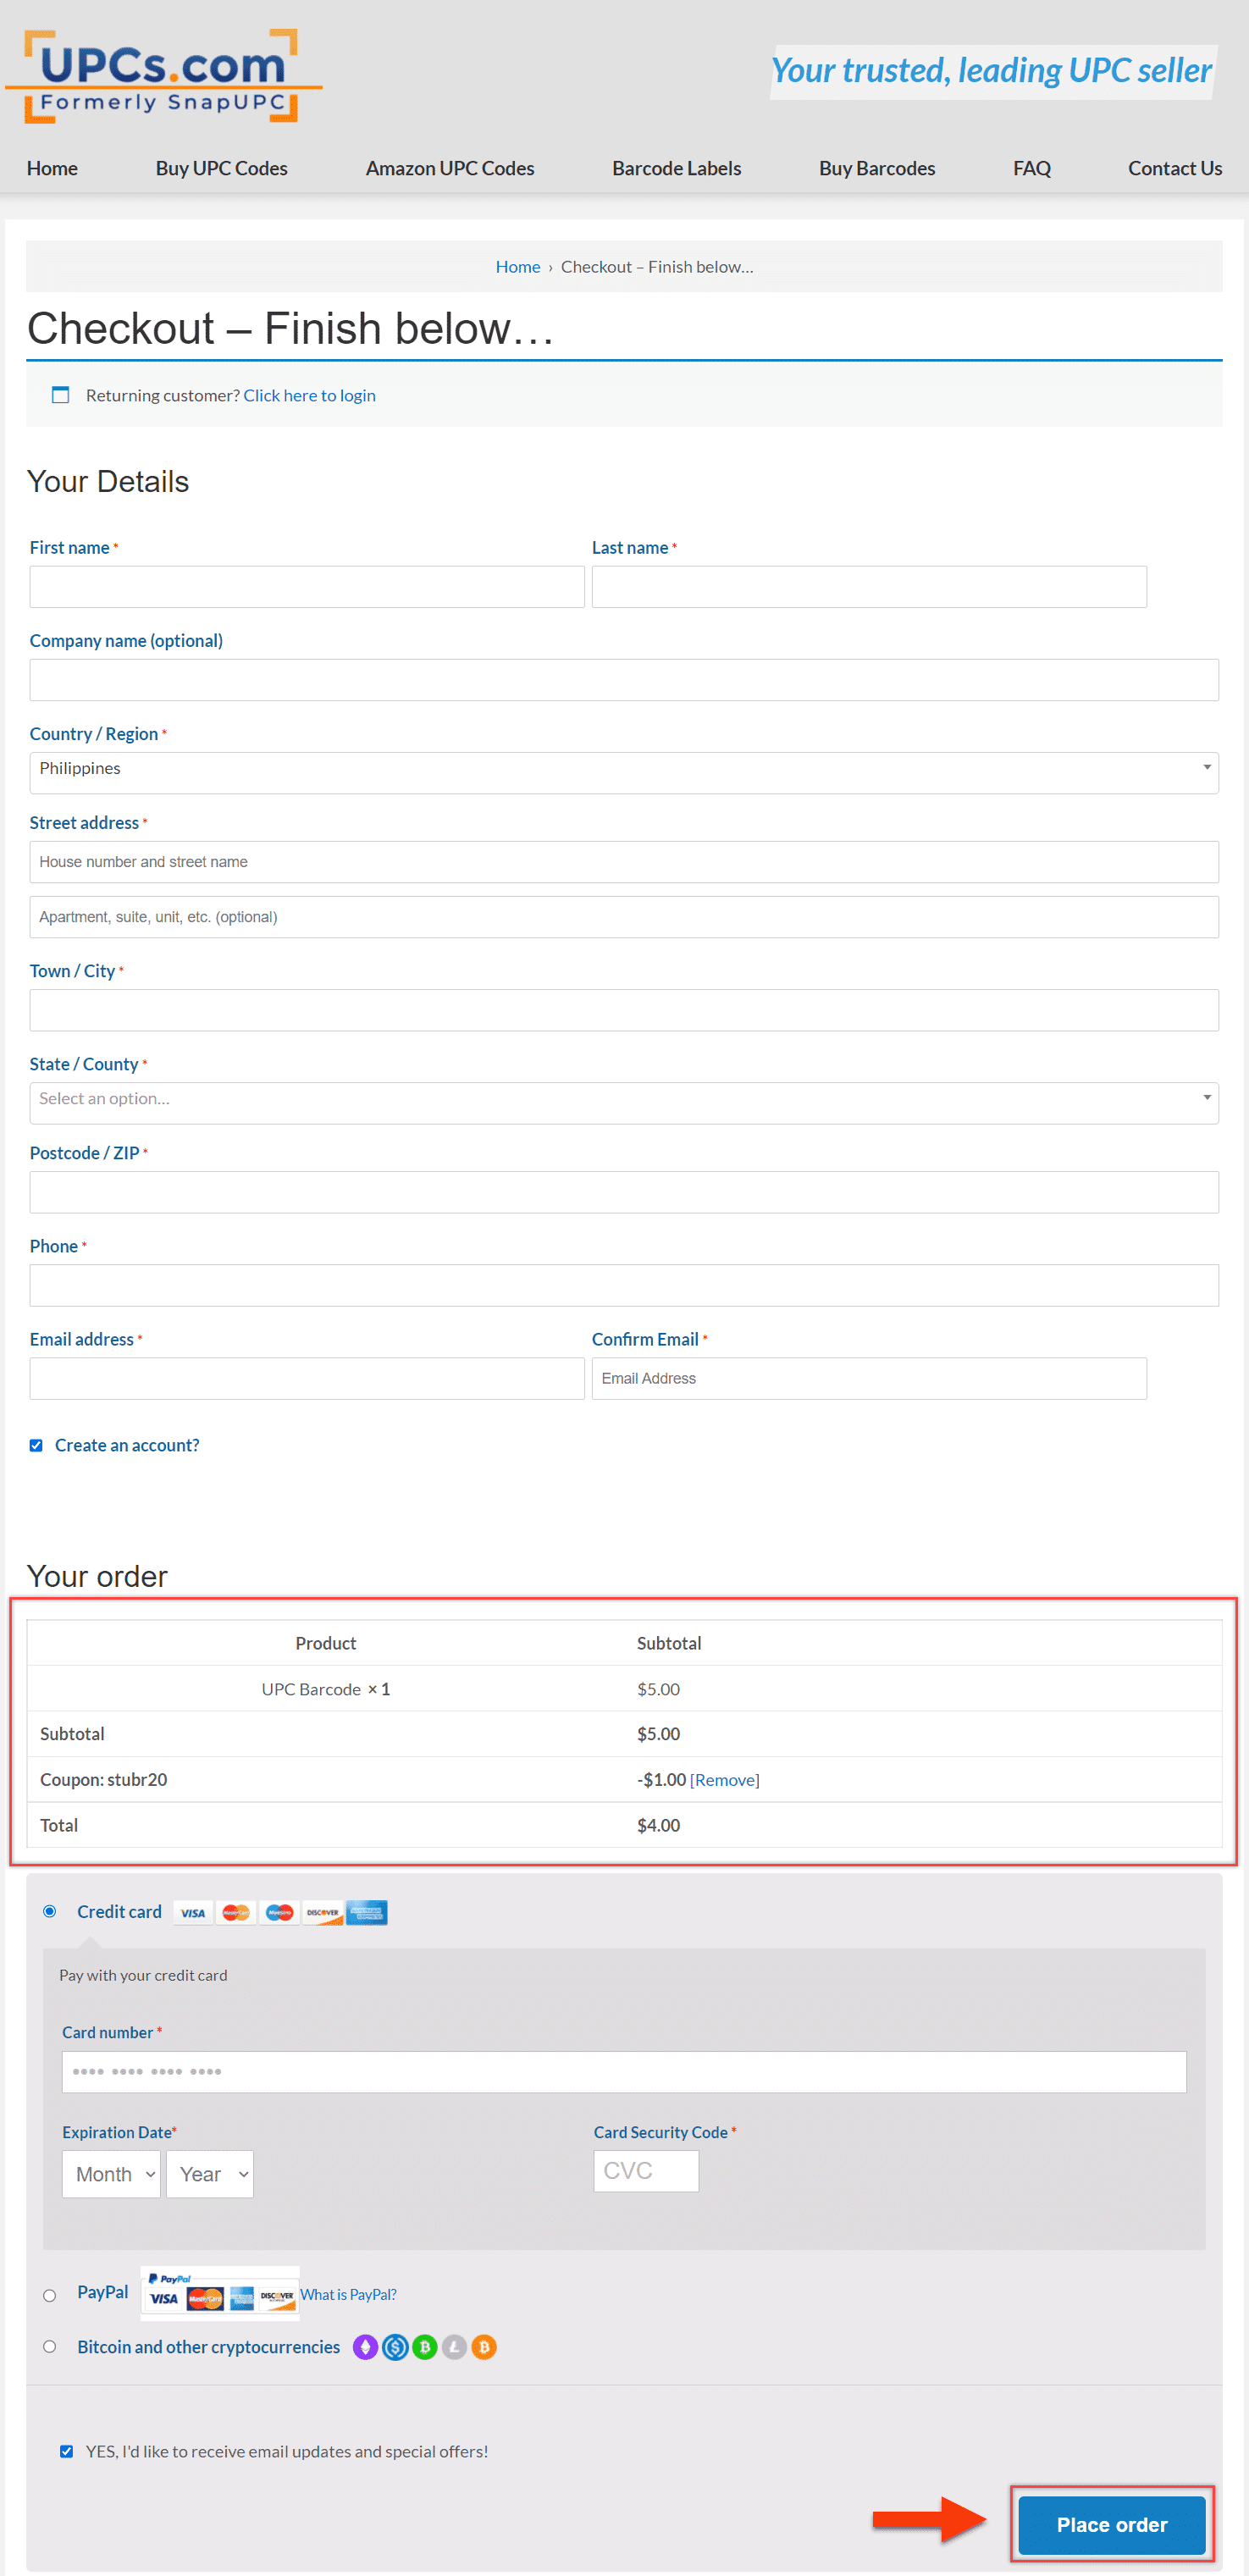The height and width of the screenshot is (2576, 1249).
Task: Click the American Express icon beside Credit card
Action: pyautogui.click(x=367, y=1913)
